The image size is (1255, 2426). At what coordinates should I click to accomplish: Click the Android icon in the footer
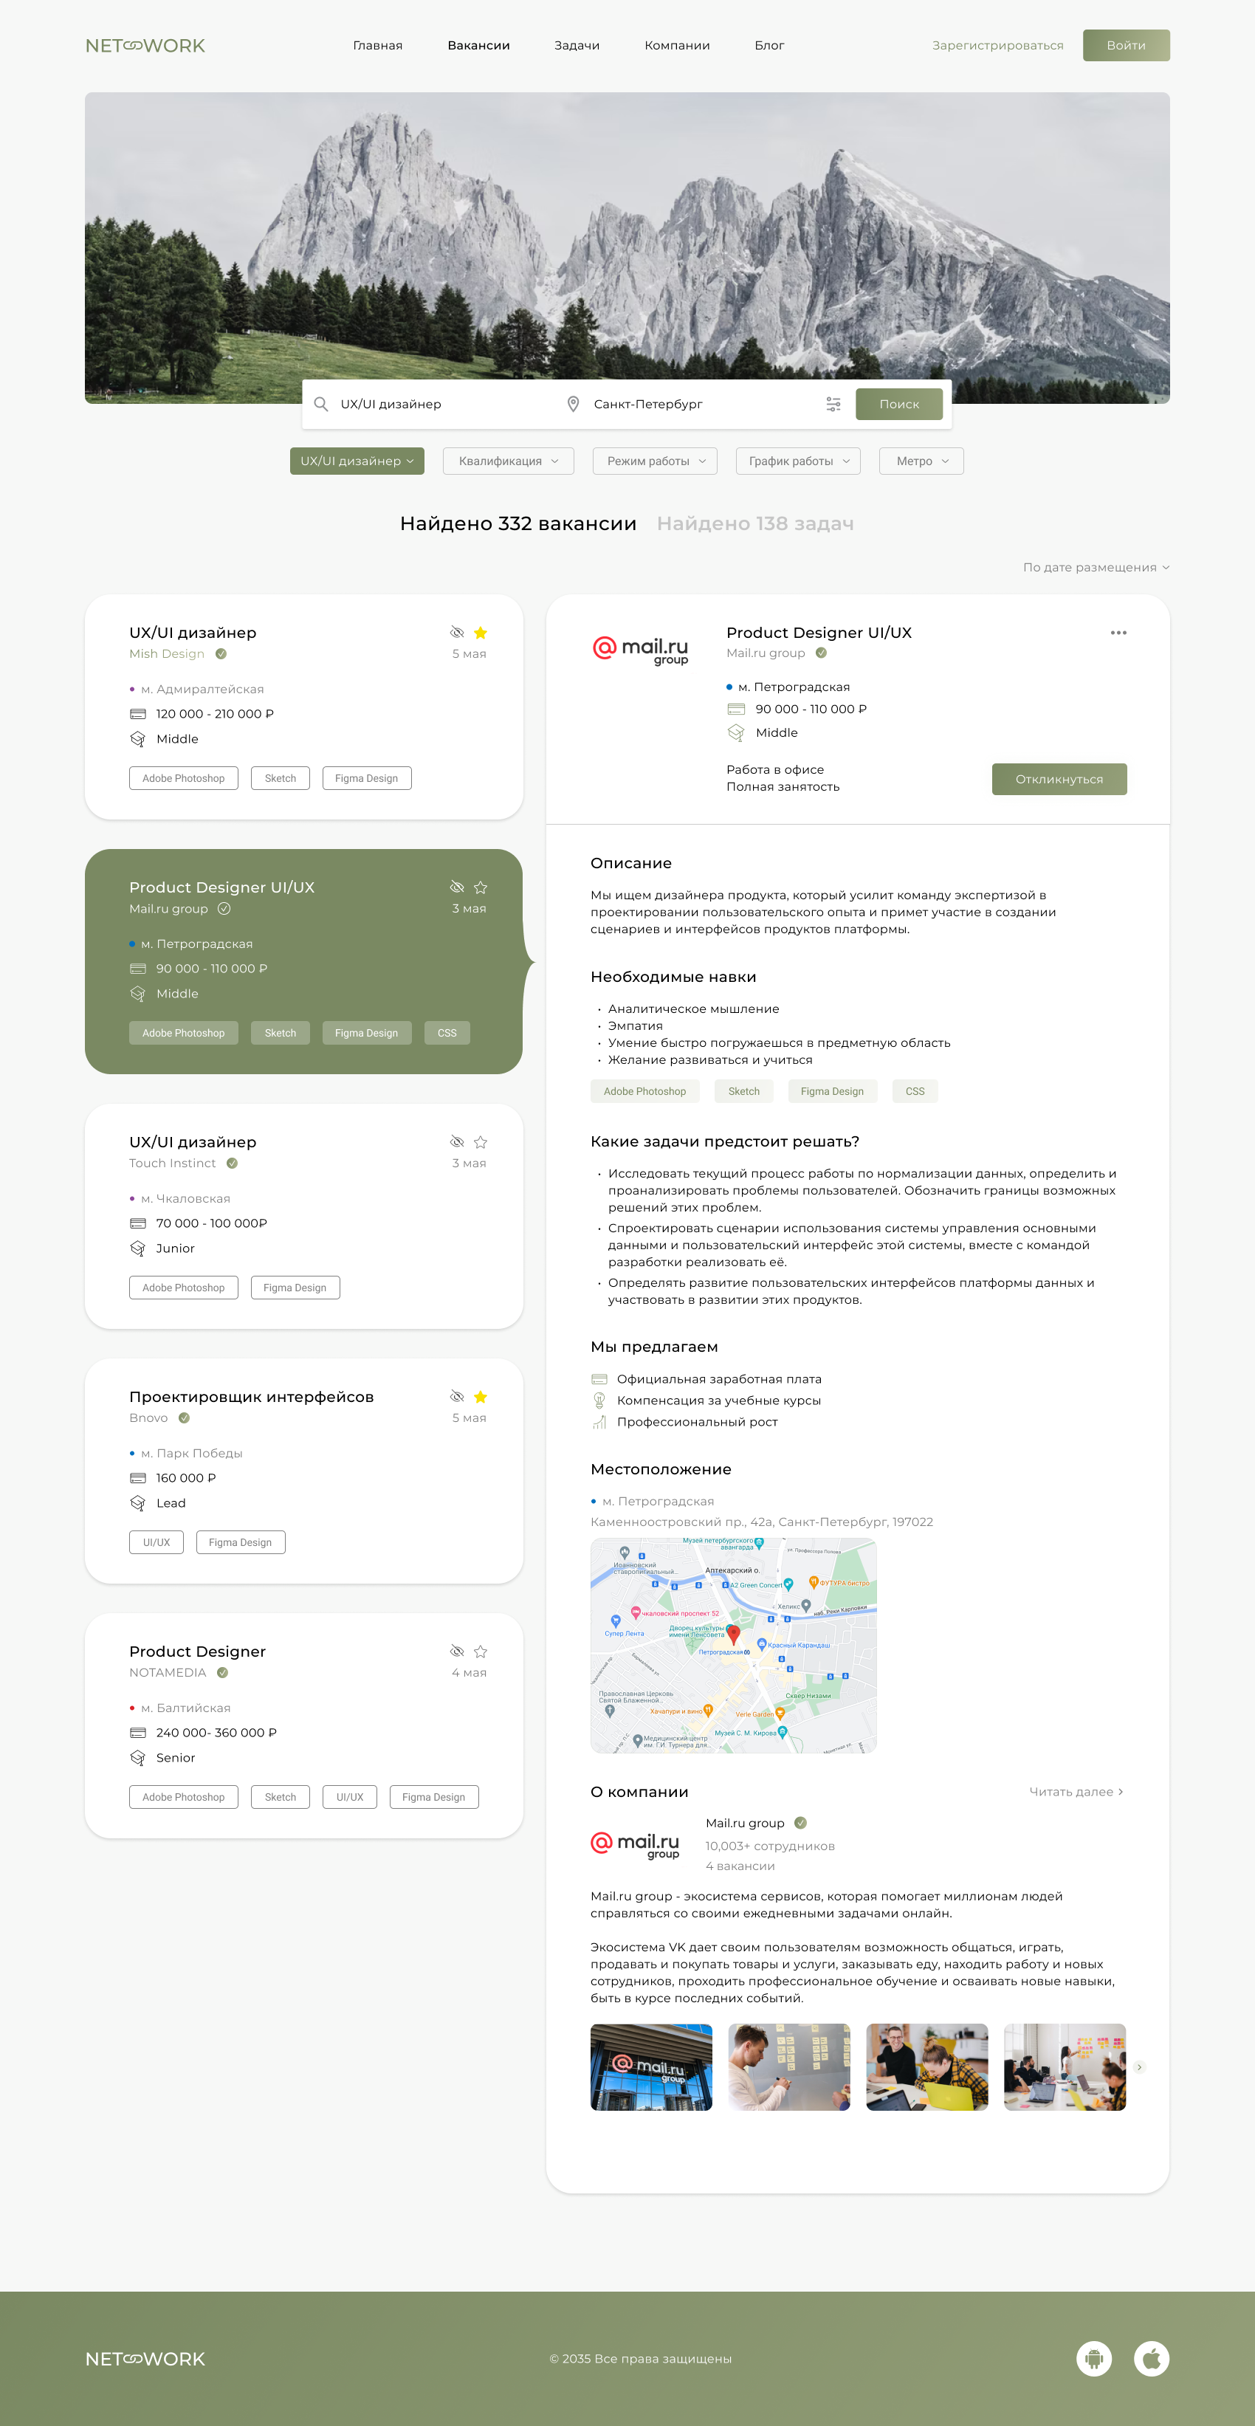click(x=1095, y=2359)
